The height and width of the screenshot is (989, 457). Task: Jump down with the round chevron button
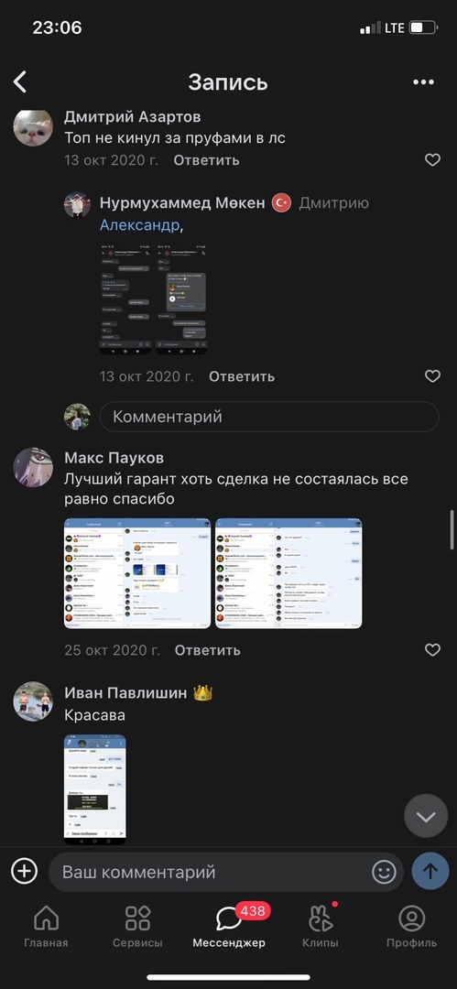click(x=426, y=816)
